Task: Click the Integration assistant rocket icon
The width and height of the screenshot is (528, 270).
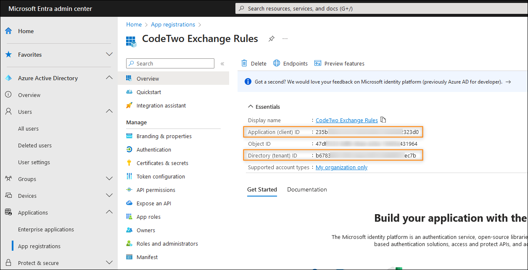Action: (x=129, y=105)
